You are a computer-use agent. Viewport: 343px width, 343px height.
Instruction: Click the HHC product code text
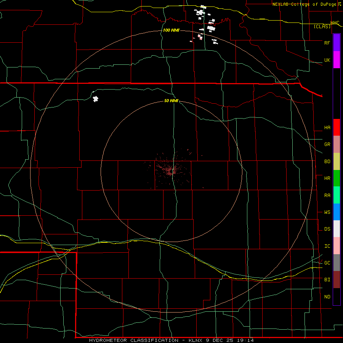coord(335,23)
